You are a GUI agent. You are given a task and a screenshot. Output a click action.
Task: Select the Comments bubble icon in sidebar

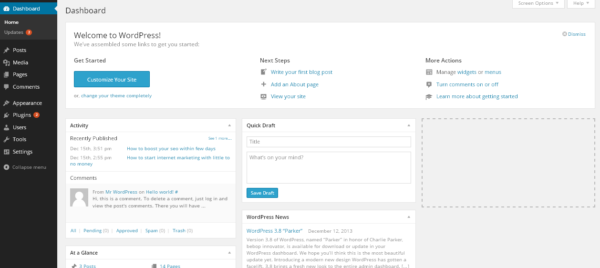(x=6, y=87)
